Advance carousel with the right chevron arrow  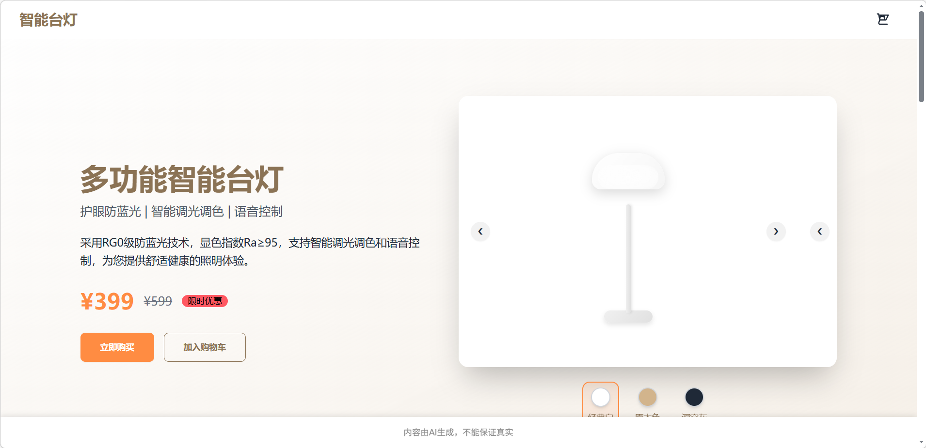click(776, 232)
